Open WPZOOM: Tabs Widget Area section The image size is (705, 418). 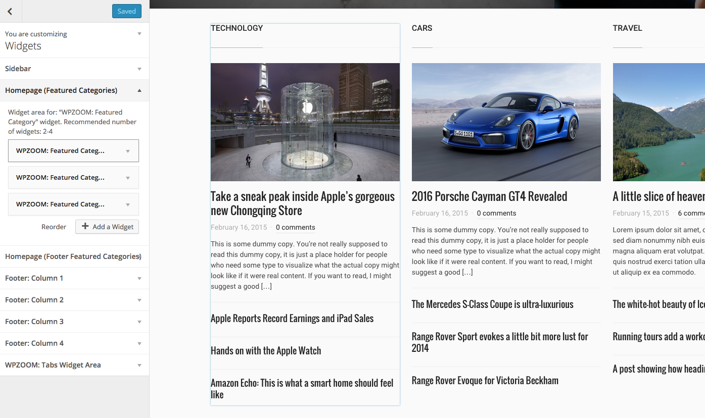coord(74,365)
